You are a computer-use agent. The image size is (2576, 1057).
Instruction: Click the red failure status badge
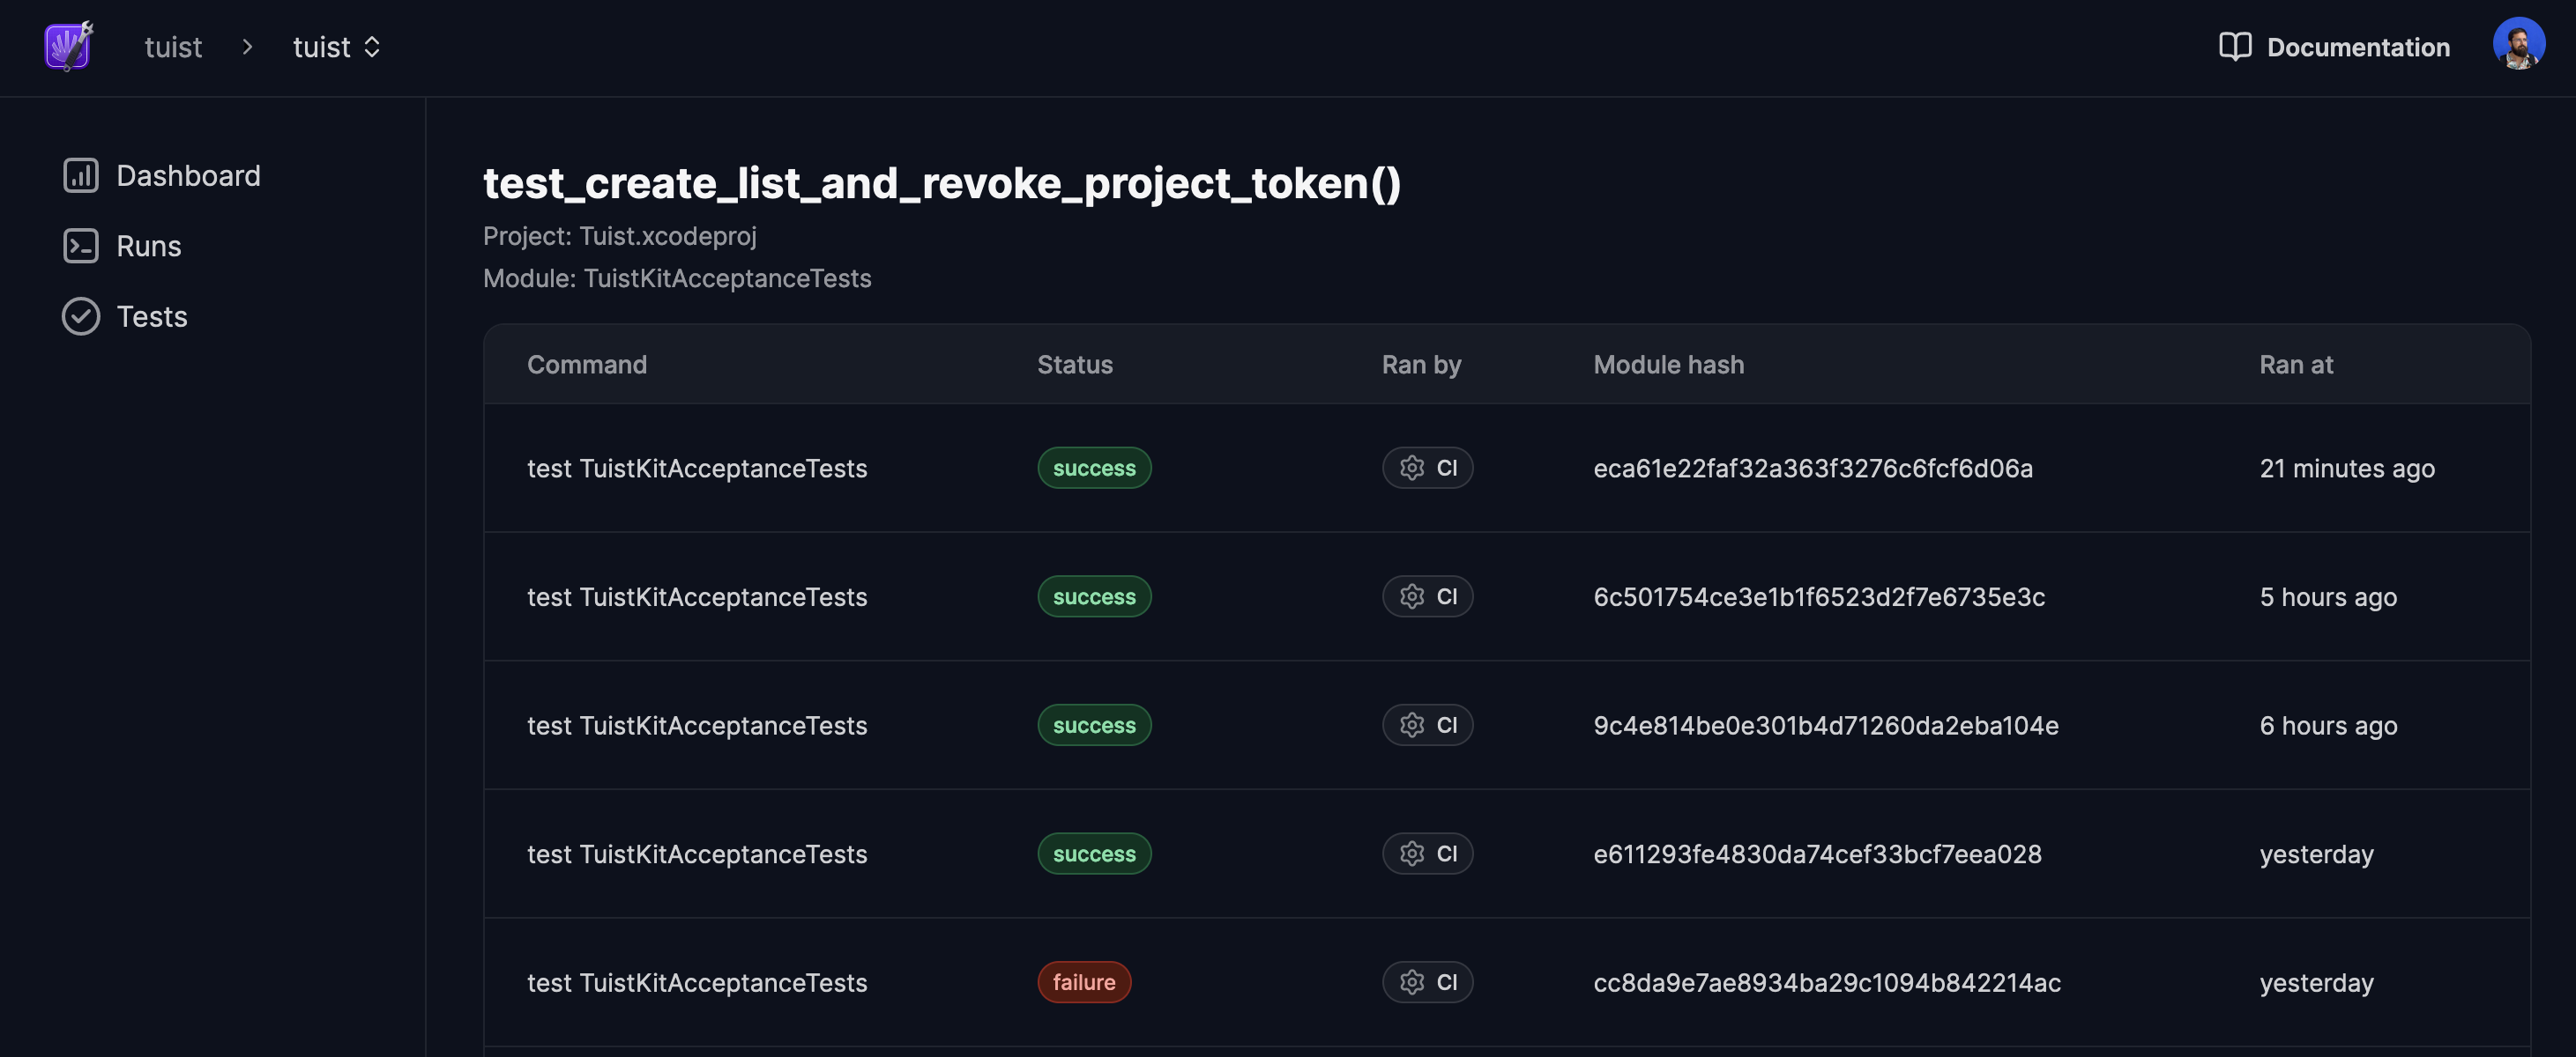[x=1084, y=982]
